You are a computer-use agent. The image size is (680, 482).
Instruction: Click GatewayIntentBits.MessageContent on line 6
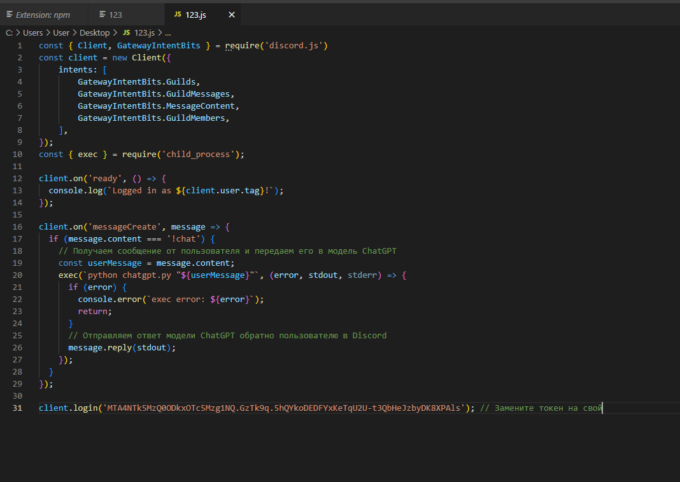click(x=156, y=106)
